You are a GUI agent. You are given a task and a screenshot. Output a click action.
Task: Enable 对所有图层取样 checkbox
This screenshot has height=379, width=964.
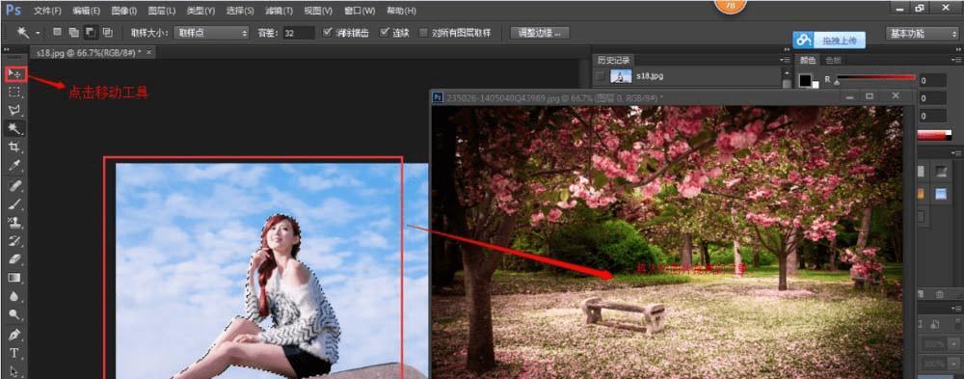[x=423, y=33]
